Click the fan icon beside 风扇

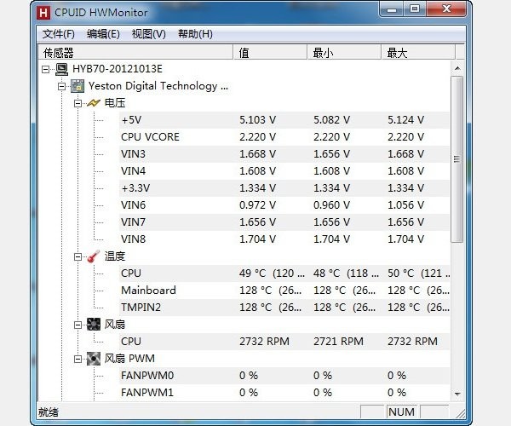click(94, 325)
